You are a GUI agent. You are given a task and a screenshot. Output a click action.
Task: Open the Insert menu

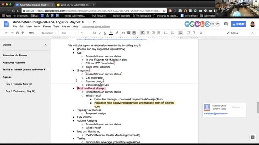(37, 27)
